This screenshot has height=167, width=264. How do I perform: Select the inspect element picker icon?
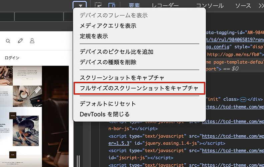(98, 5)
